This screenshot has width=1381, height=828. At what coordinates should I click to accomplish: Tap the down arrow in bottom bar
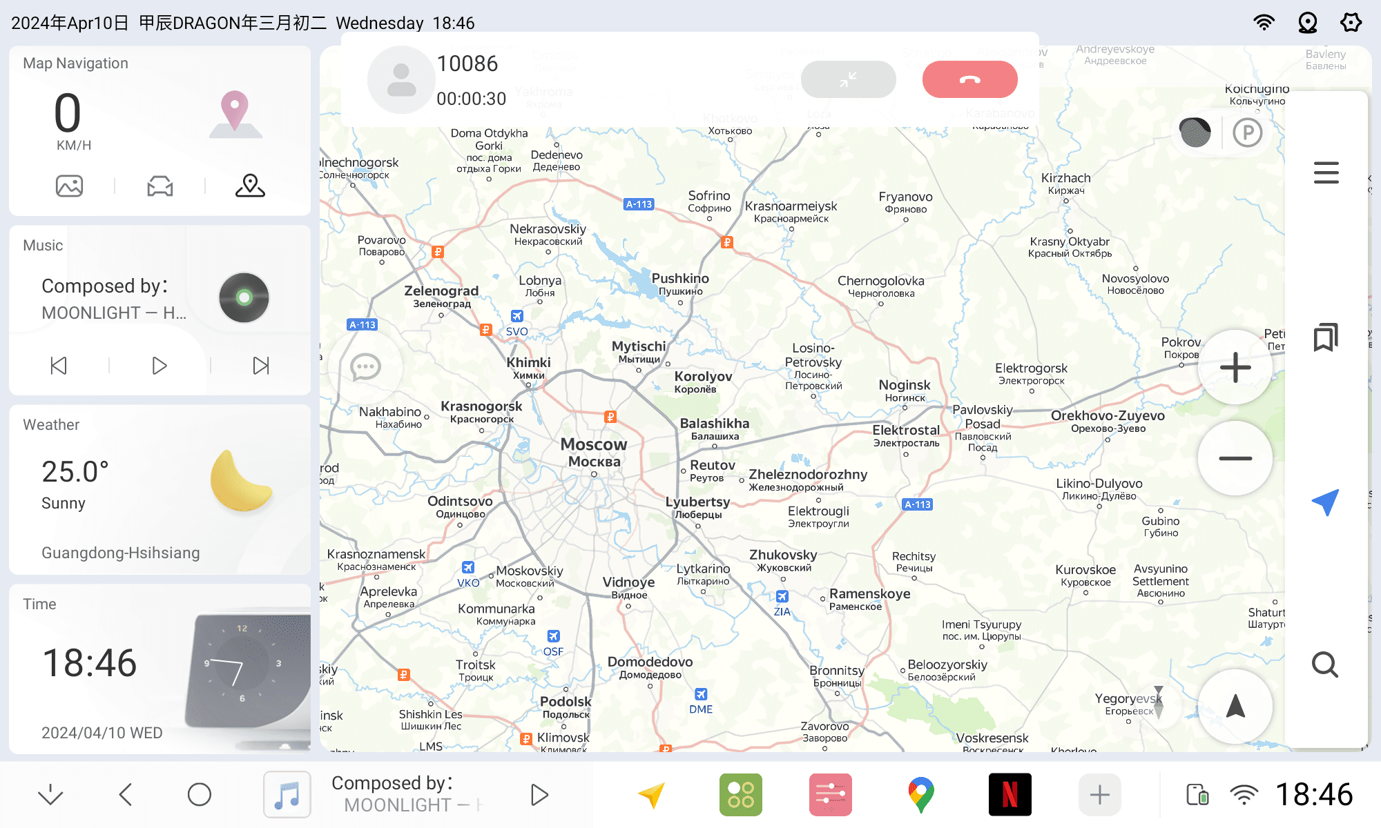tap(50, 795)
